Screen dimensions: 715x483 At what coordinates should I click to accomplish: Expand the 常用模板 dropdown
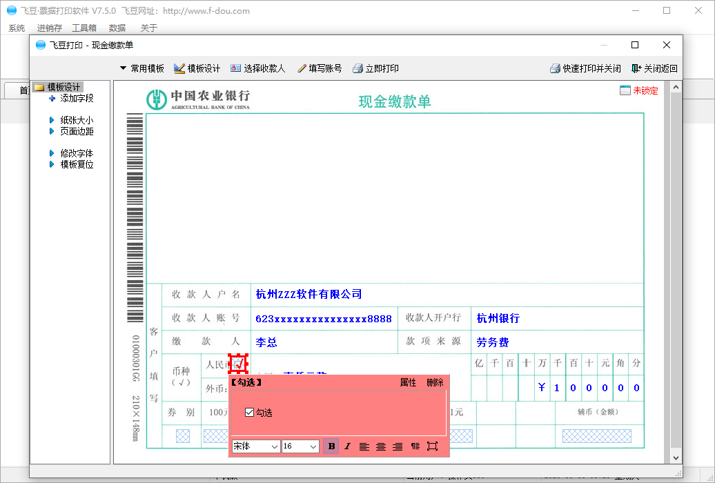(141, 68)
